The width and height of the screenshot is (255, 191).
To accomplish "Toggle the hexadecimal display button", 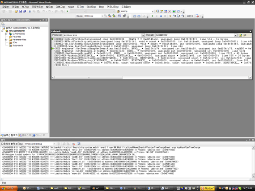I will pos(190,16).
